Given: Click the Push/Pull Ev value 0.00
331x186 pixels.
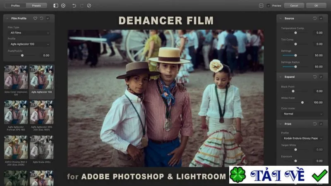Looking at the screenshot, I should click(x=46, y=55).
